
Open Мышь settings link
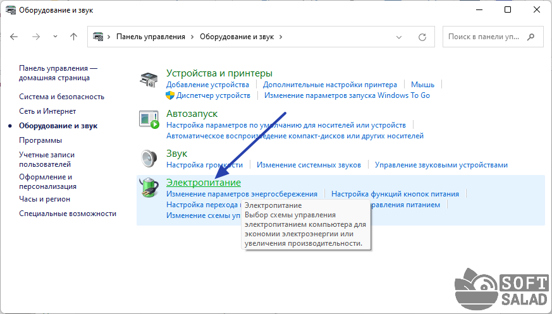pyautogui.click(x=423, y=85)
